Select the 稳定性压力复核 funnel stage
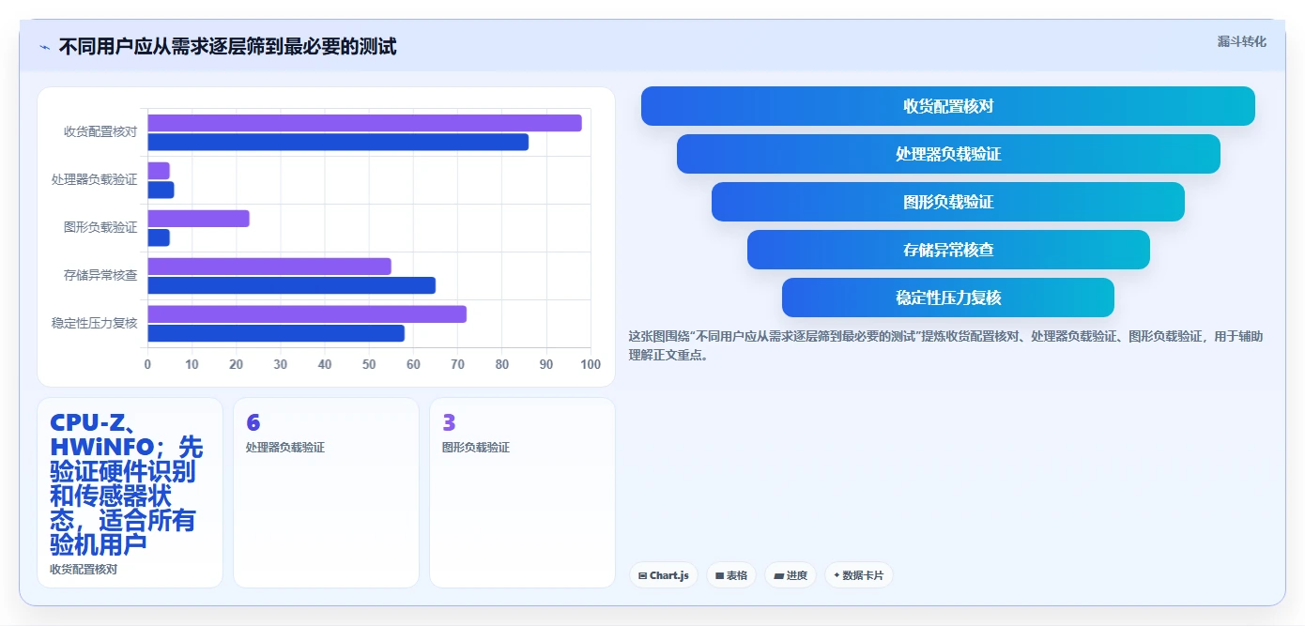1305x626 pixels. [948, 298]
